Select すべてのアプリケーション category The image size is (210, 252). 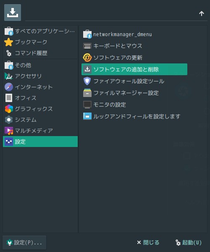pyautogui.click(x=40, y=31)
